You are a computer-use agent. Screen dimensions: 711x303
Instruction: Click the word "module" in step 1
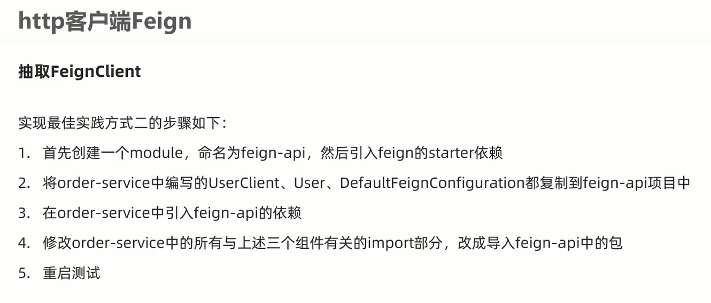[157, 154]
